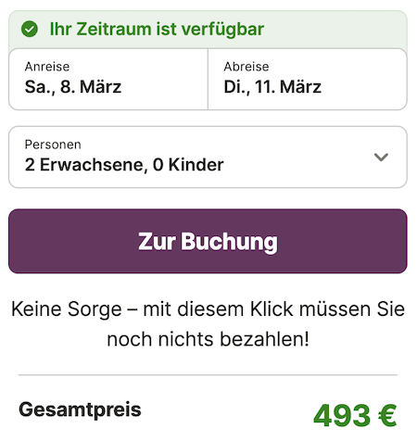
Task: Open the Anreise date field
Action: [x=108, y=79]
